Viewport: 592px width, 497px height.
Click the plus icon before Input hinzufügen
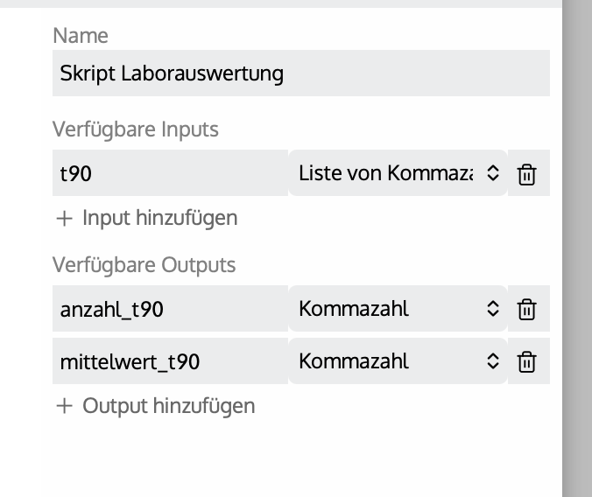[64, 218]
